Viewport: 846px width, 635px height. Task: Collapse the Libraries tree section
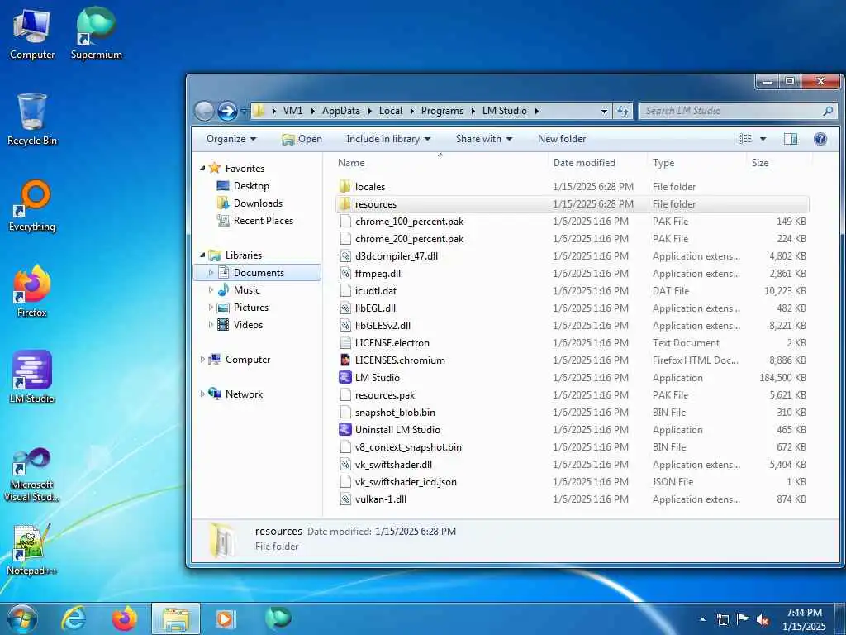tap(202, 255)
